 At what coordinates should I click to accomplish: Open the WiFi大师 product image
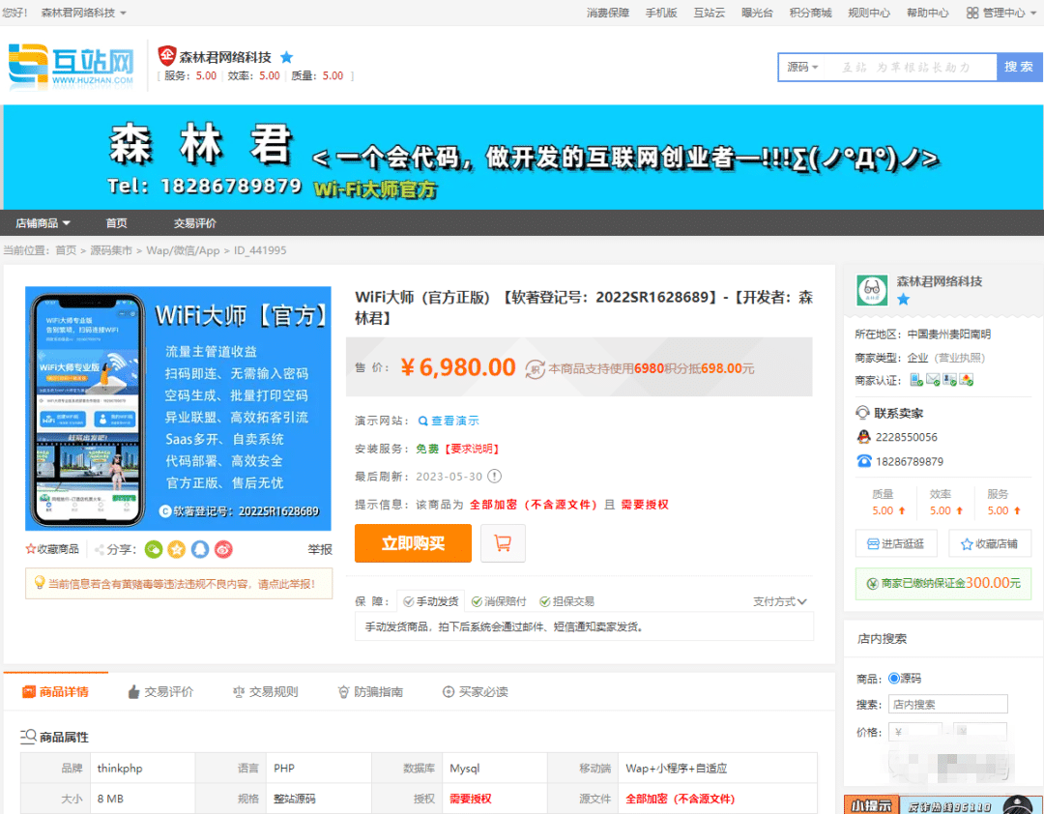pos(178,408)
